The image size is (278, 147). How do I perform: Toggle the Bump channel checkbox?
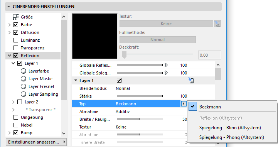pyautogui.click(x=16, y=133)
